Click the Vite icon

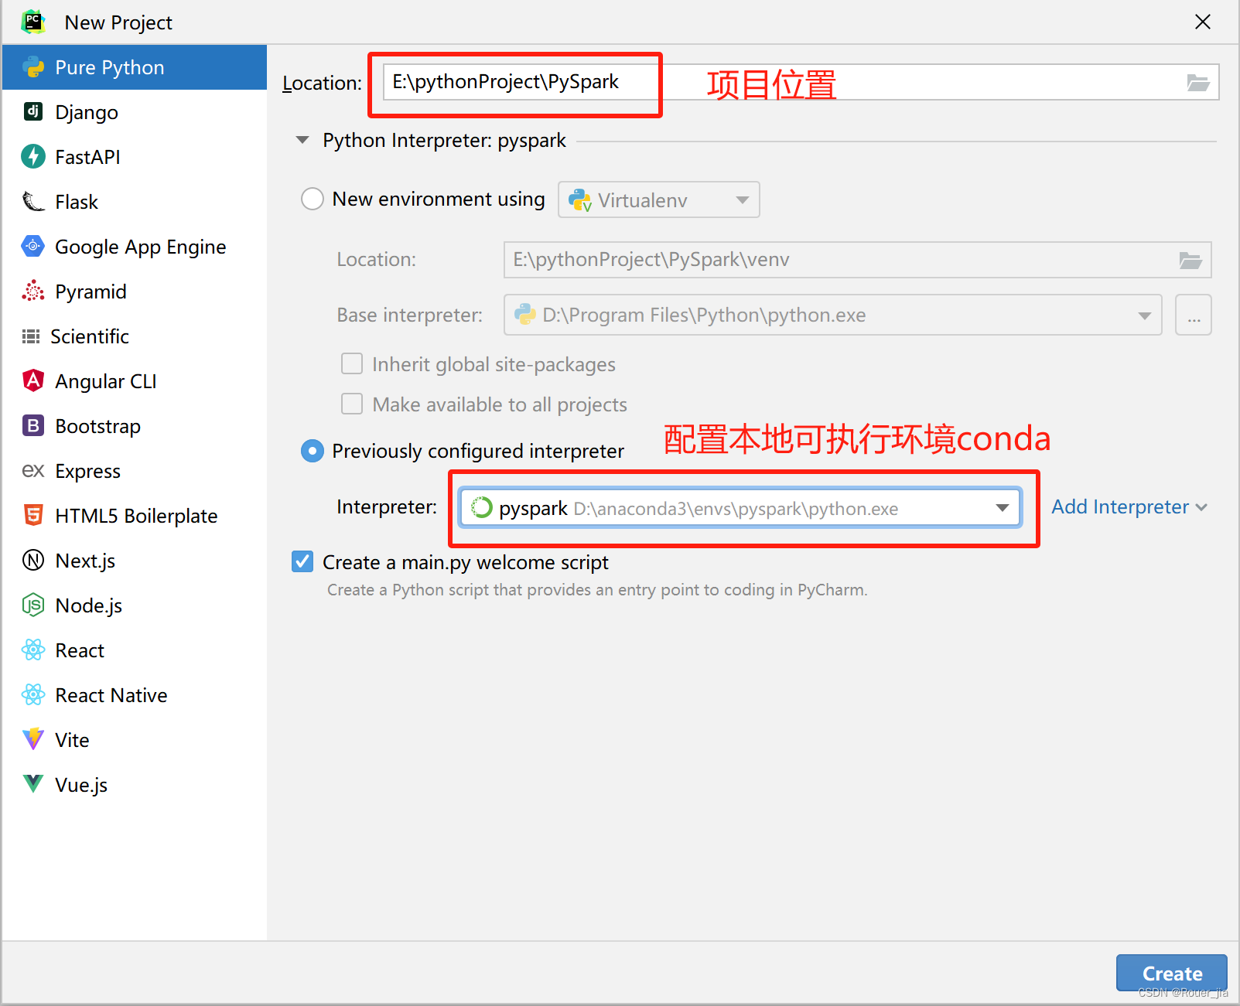pyautogui.click(x=33, y=739)
